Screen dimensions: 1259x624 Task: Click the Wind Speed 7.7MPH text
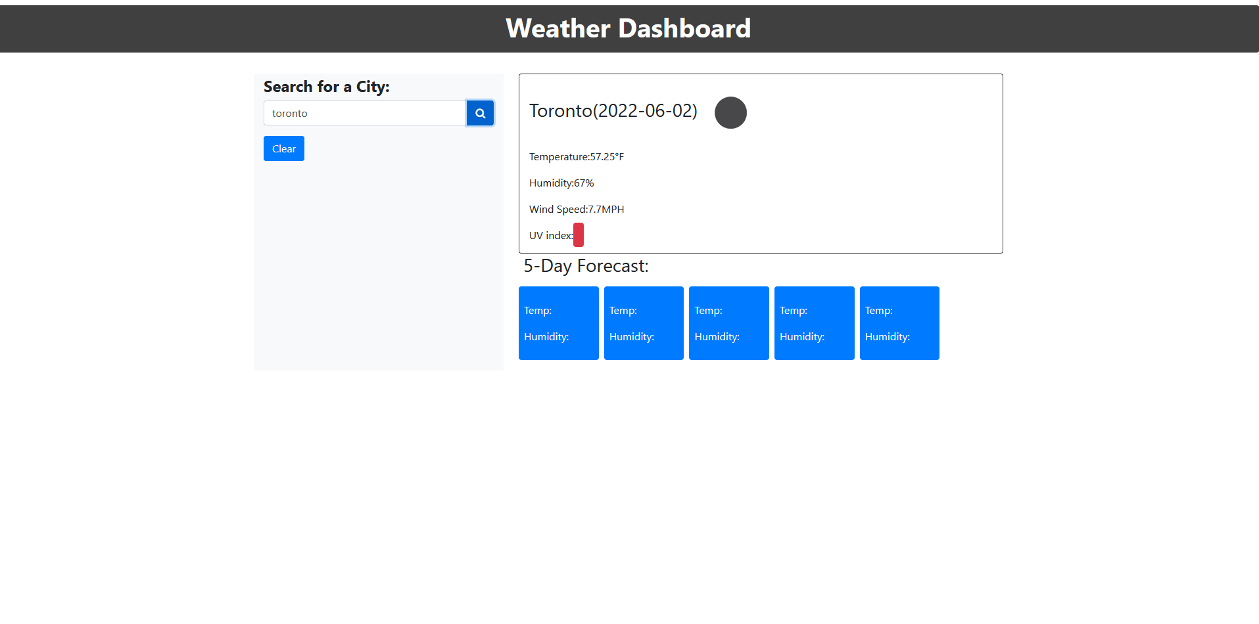tap(576, 209)
